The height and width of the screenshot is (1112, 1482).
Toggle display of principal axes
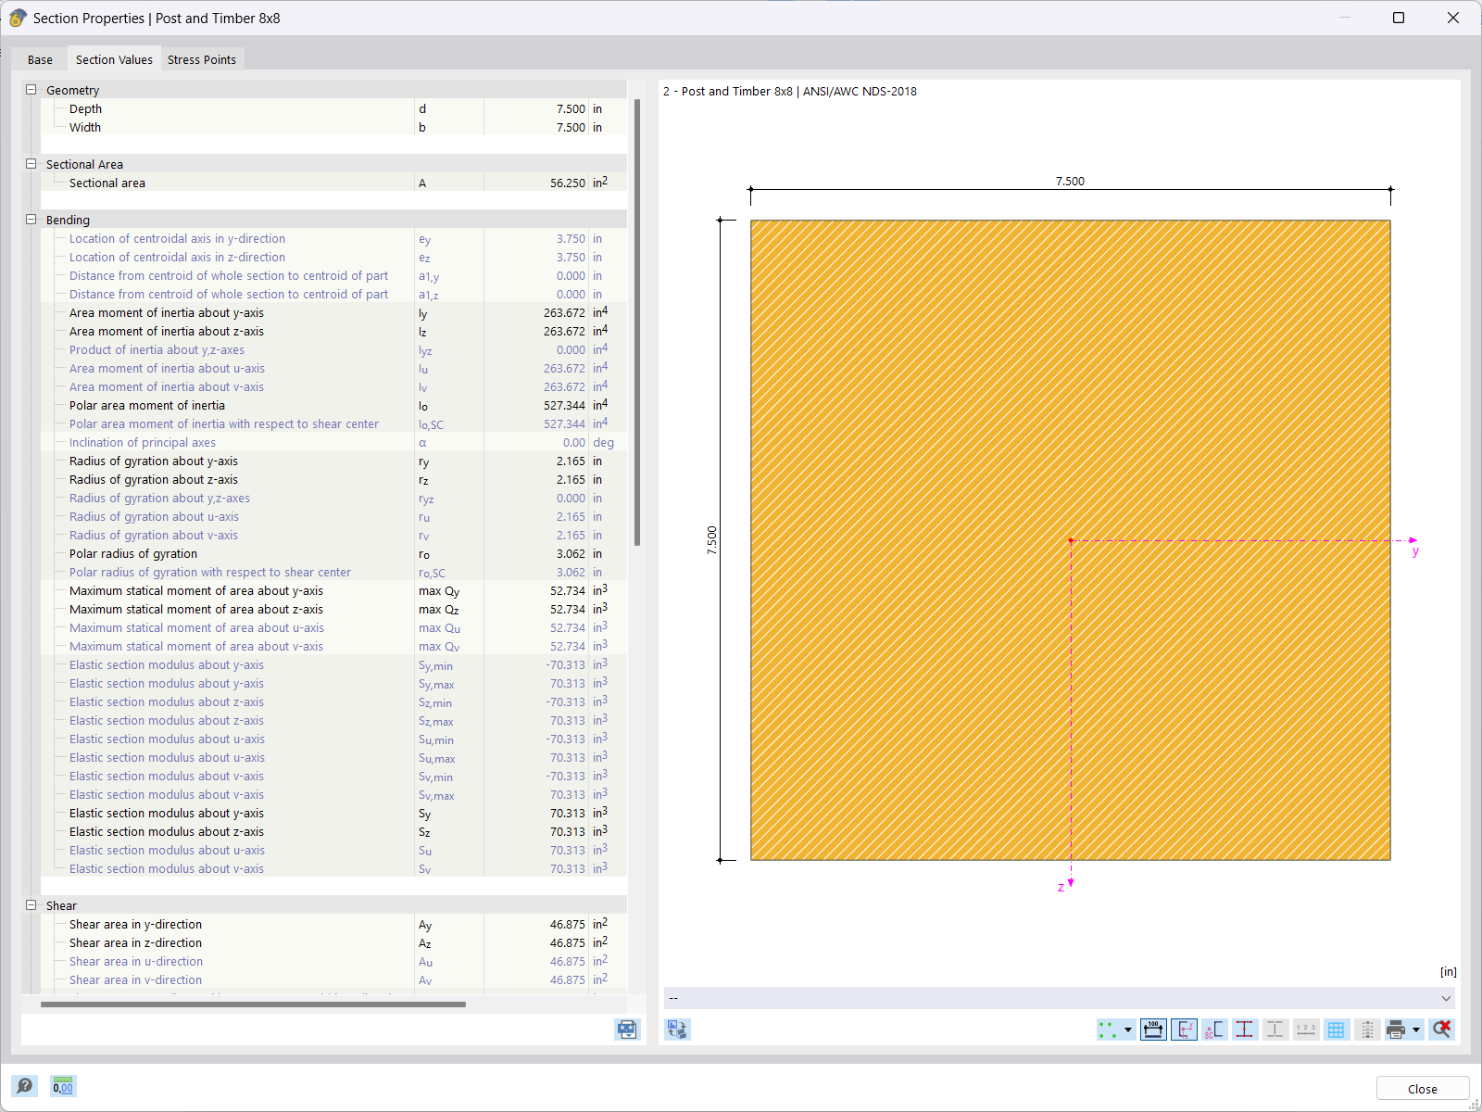(x=1184, y=1030)
